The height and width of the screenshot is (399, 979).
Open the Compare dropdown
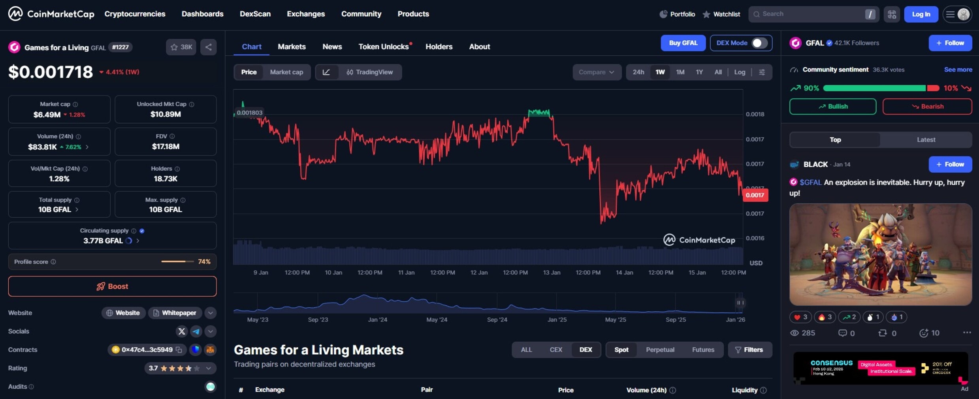pos(597,72)
